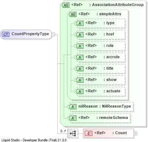
Task: Select the ': remoteSchema' attribute label
Action: (x=112, y=118)
